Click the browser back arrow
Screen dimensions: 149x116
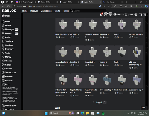[3, 6]
